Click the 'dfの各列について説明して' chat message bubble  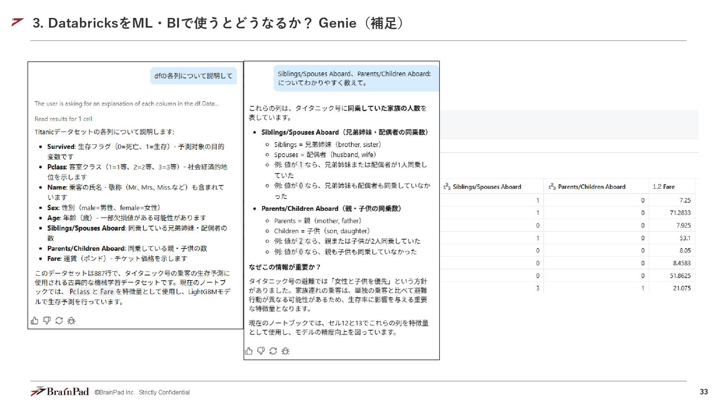193,76
